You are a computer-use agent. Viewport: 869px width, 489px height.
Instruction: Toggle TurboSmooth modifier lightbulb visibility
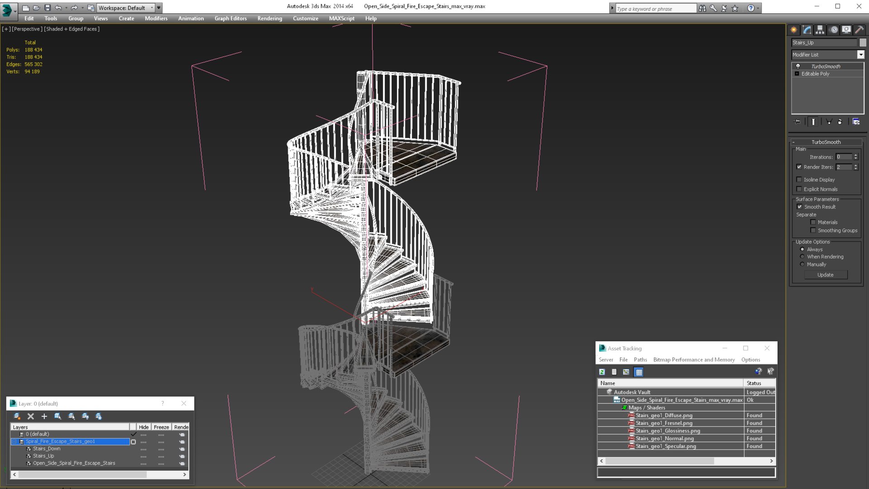(798, 66)
